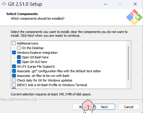The image size is (143, 113).
Task: Select the 'Windows Explorer integration' label
Action: [37, 53]
